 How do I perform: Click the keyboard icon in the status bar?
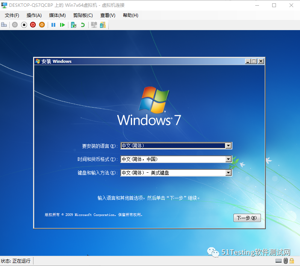tap(278, 261)
